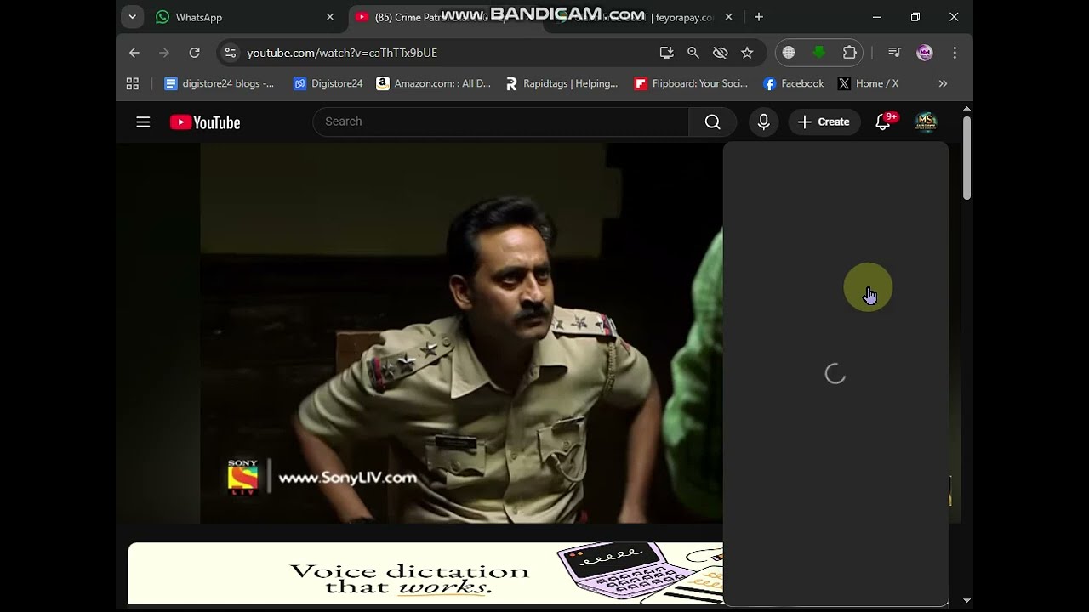Viewport: 1089px width, 612px height.
Task: Close the feyorapay.com tab
Action: tap(728, 17)
